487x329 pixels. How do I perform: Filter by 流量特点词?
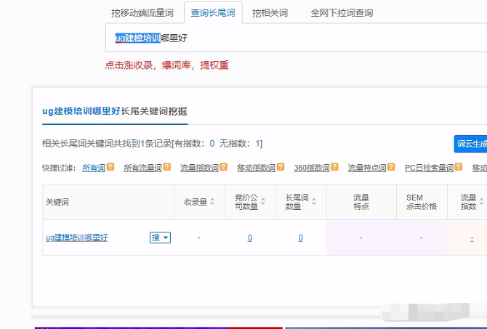coord(367,168)
